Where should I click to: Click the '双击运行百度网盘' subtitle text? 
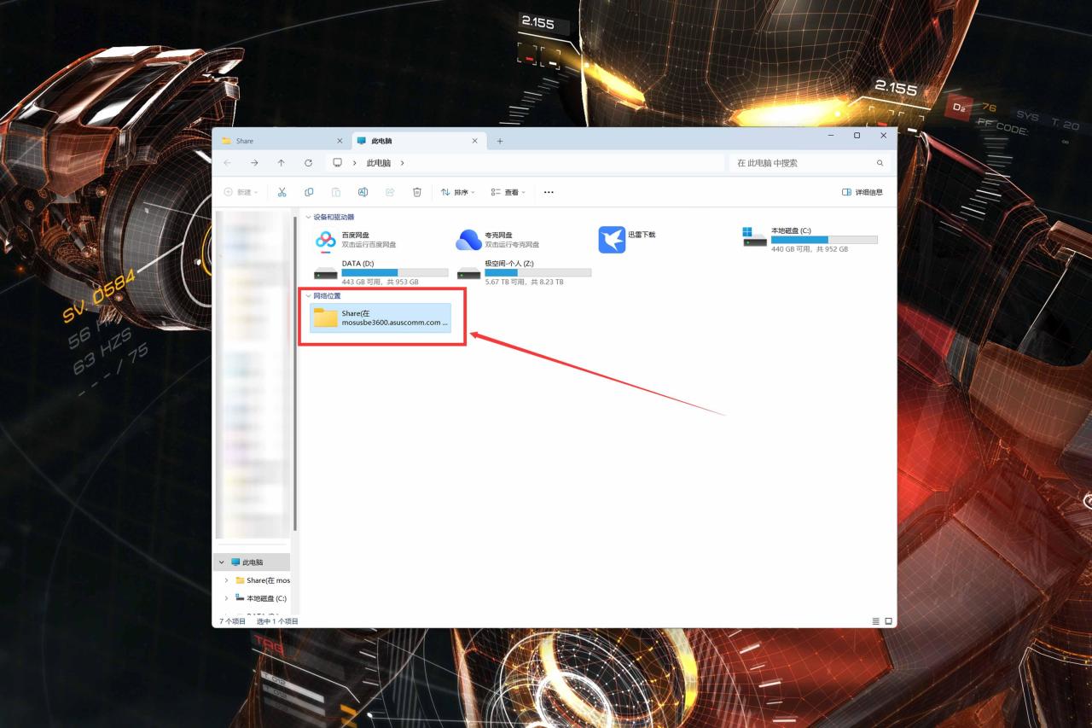(369, 245)
